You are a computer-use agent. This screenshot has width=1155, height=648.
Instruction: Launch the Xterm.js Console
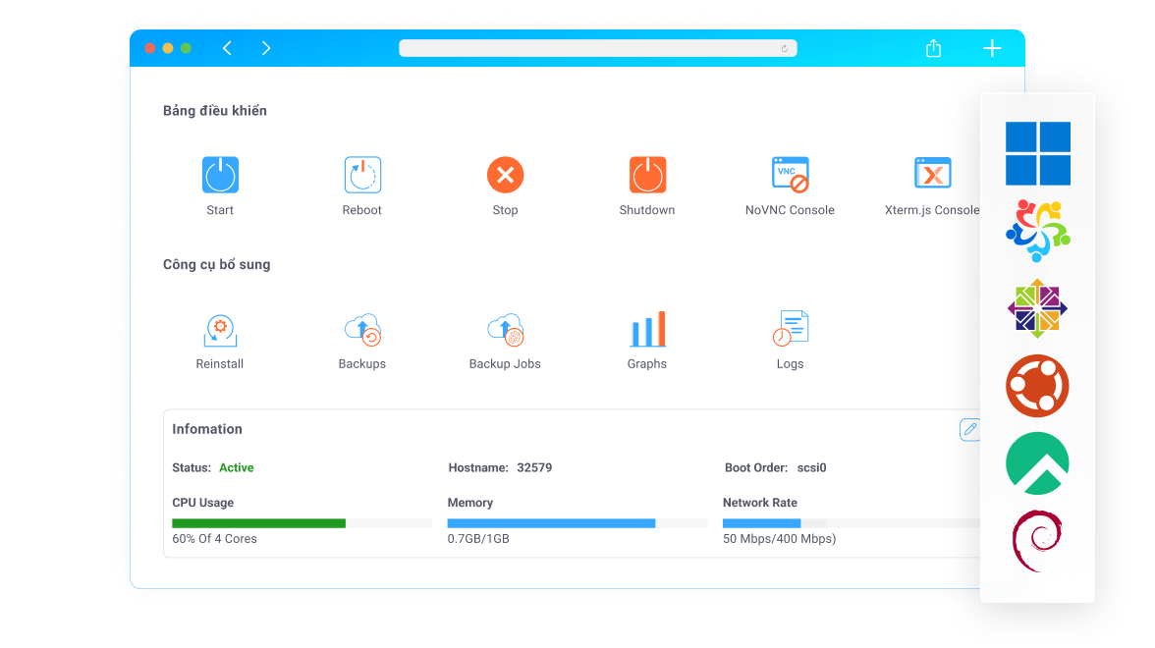[932, 174]
